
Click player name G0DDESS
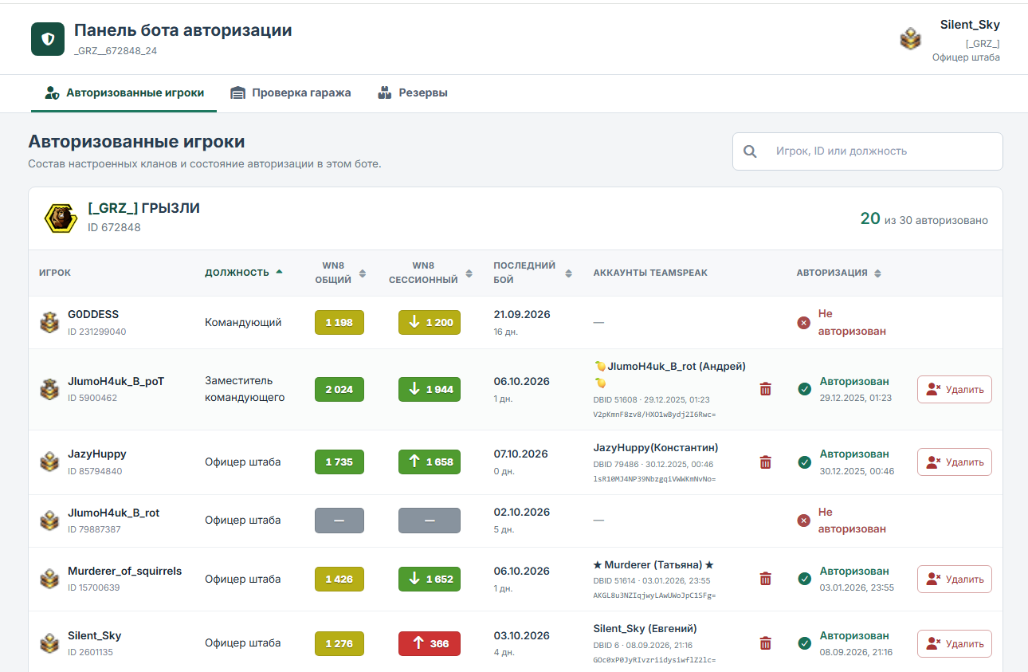tap(93, 314)
